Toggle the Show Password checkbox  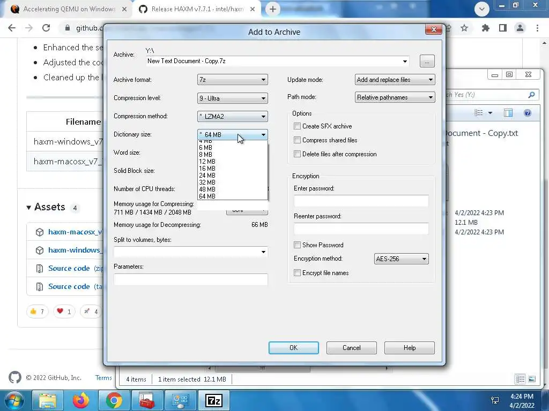point(297,245)
